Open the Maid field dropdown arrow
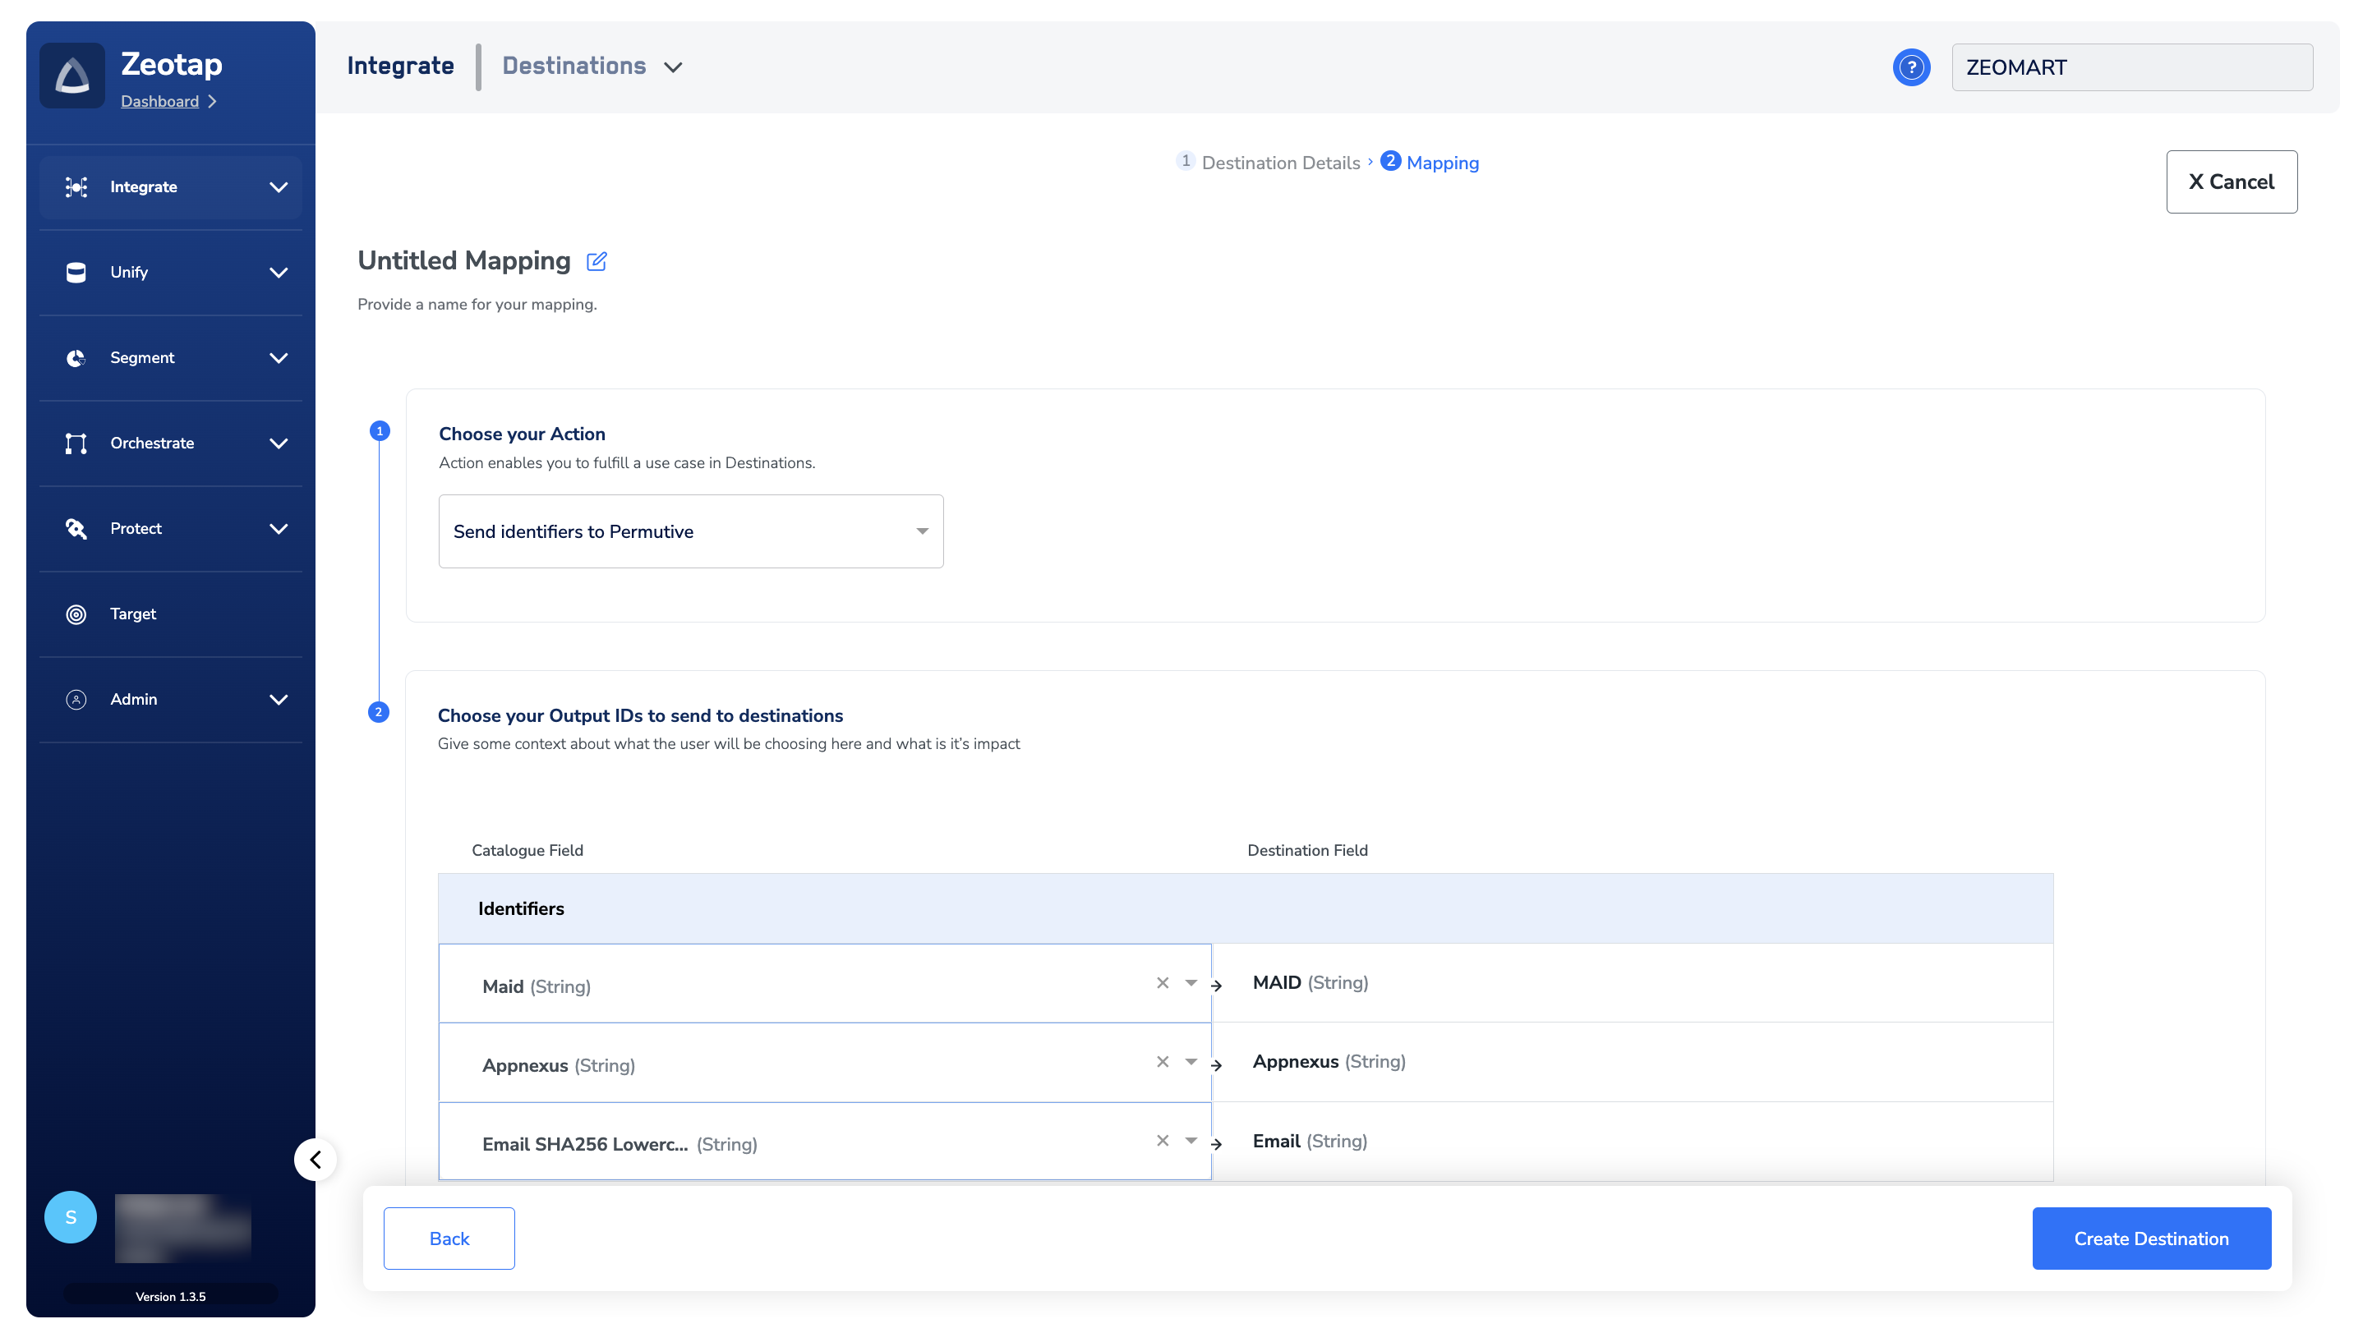This screenshot has width=2363, height=1342. pos(1191,982)
